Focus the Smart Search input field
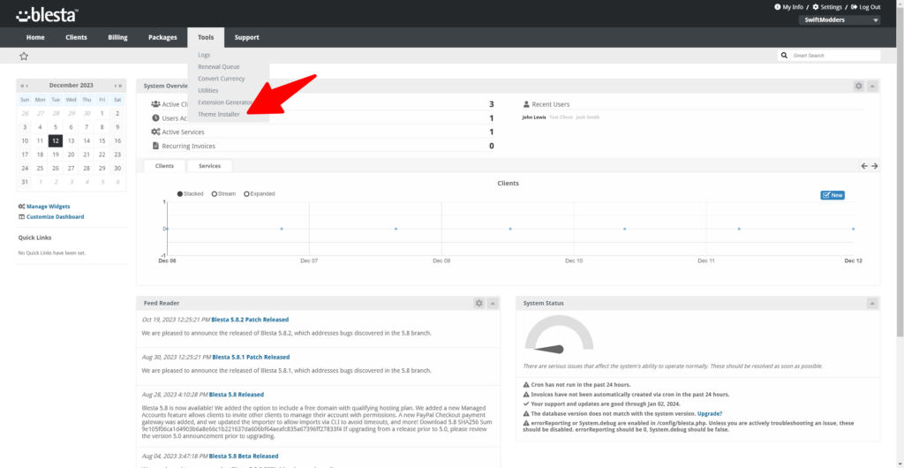 point(834,56)
